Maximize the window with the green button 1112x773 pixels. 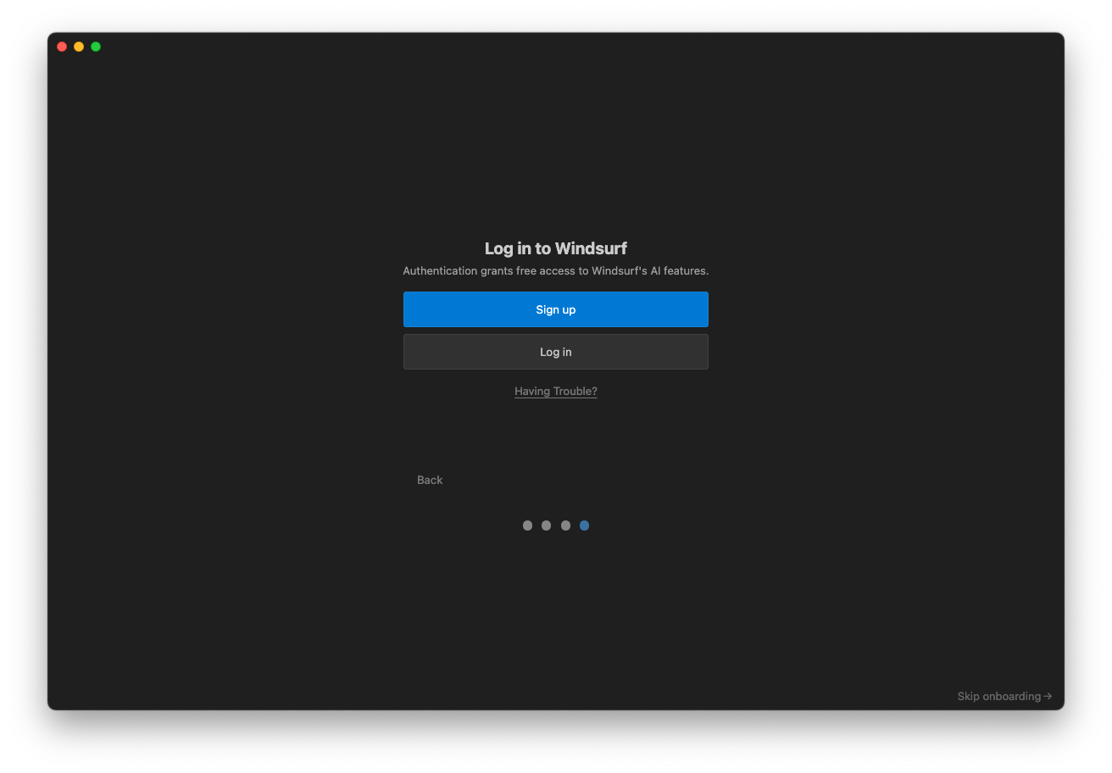[x=96, y=47]
